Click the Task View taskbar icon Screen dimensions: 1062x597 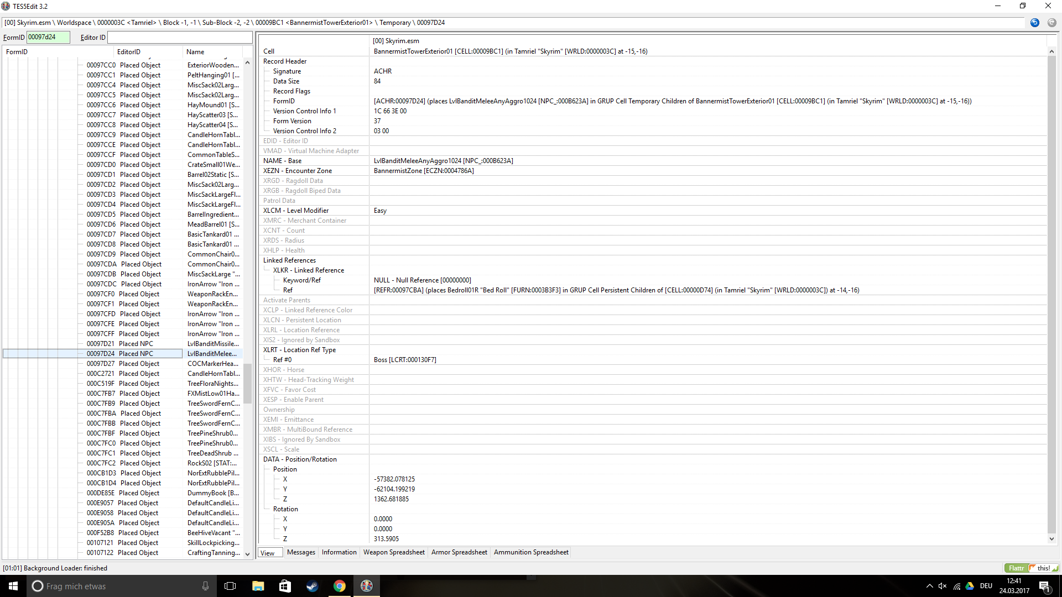point(230,586)
